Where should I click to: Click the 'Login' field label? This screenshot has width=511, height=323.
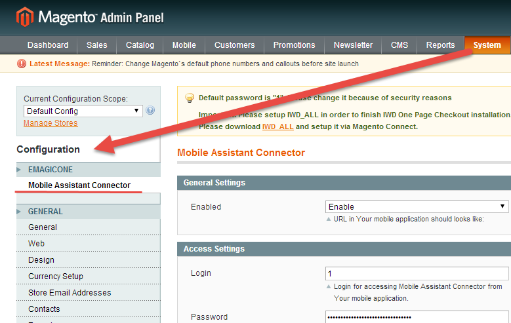(x=201, y=273)
